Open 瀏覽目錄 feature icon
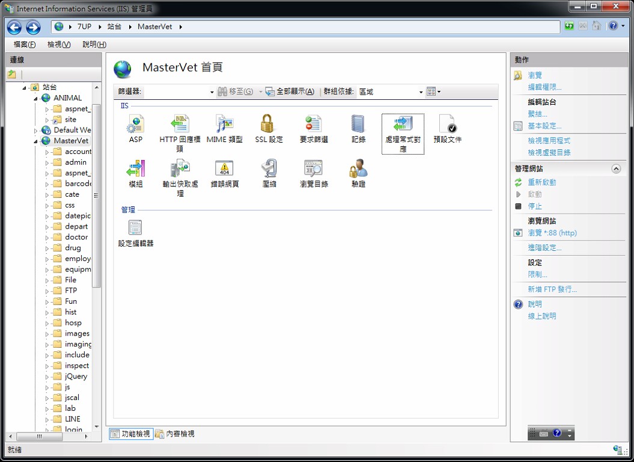 tap(314, 173)
